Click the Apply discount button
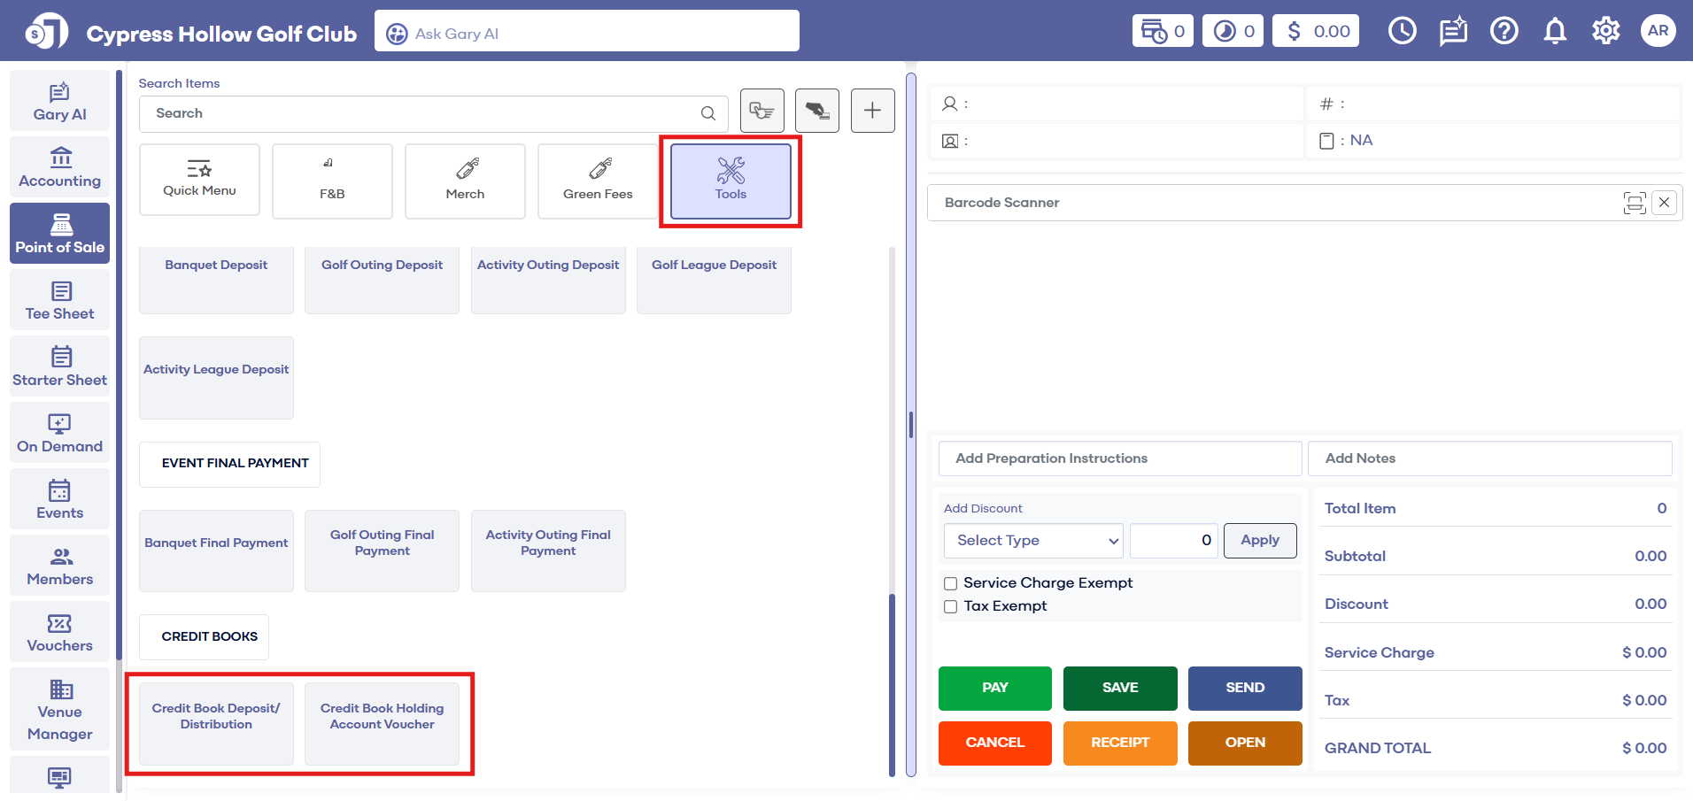This screenshot has width=1693, height=801. click(1259, 541)
